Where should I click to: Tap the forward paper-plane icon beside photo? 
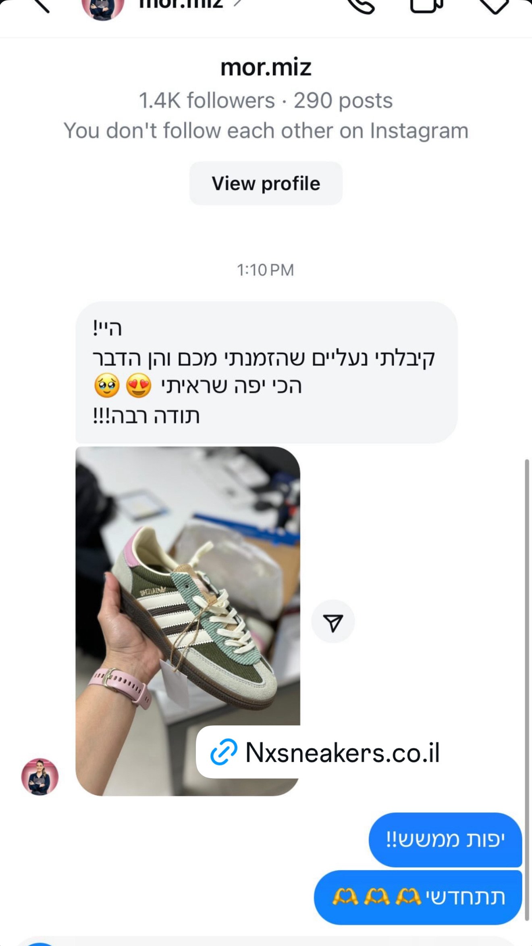pos(333,621)
